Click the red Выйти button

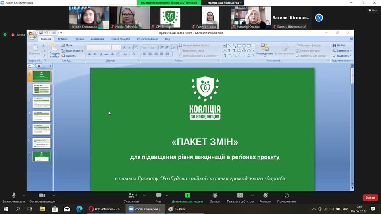point(370,197)
